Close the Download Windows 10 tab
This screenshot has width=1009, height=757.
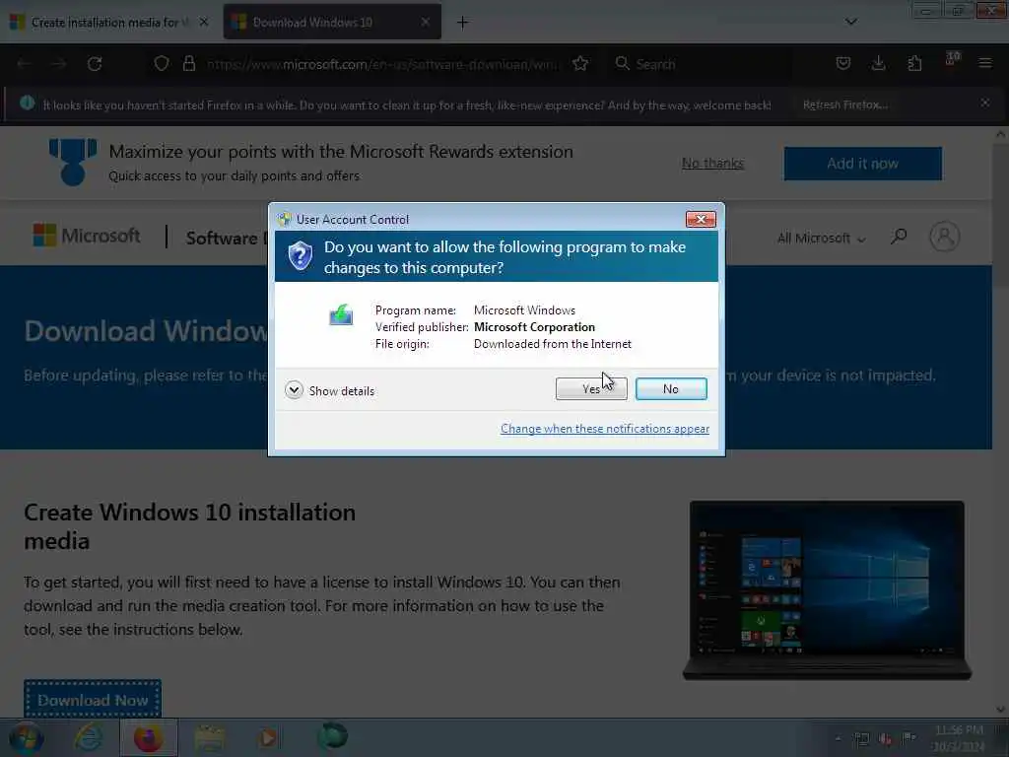426,22
